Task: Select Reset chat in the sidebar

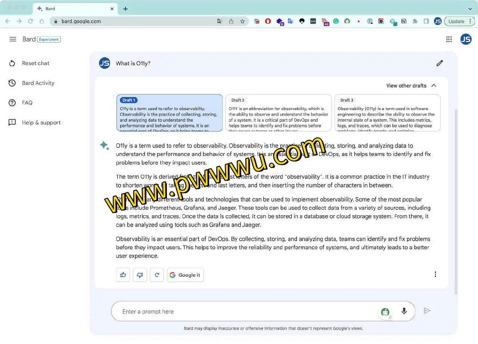Action: click(x=35, y=63)
